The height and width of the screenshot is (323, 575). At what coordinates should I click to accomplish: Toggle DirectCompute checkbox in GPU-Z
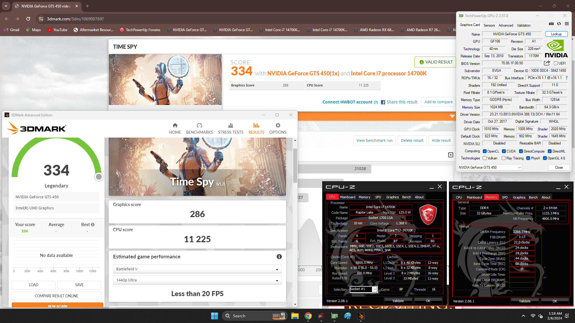[x=521, y=151]
